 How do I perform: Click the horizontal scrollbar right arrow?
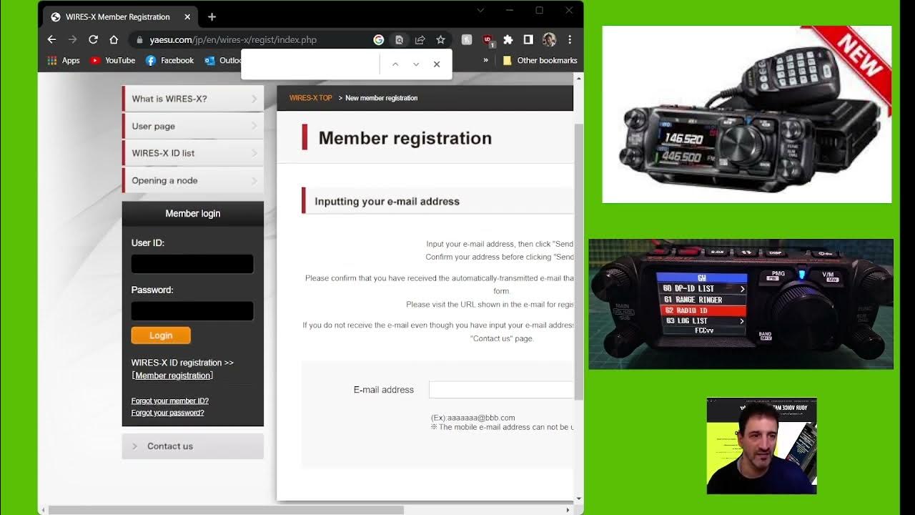click(568, 510)
